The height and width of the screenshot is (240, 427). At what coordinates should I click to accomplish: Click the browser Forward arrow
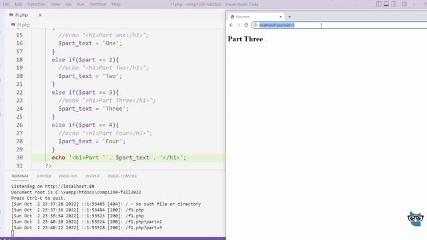239,25
